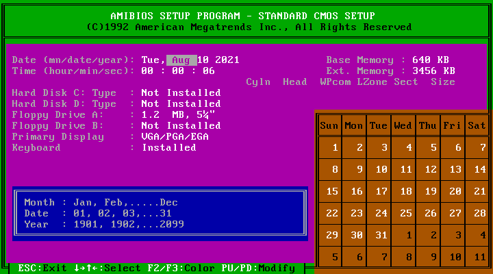Screen dimensions: 493x274
Task: Select the hour field in Time row
Action: pos(147,71)
